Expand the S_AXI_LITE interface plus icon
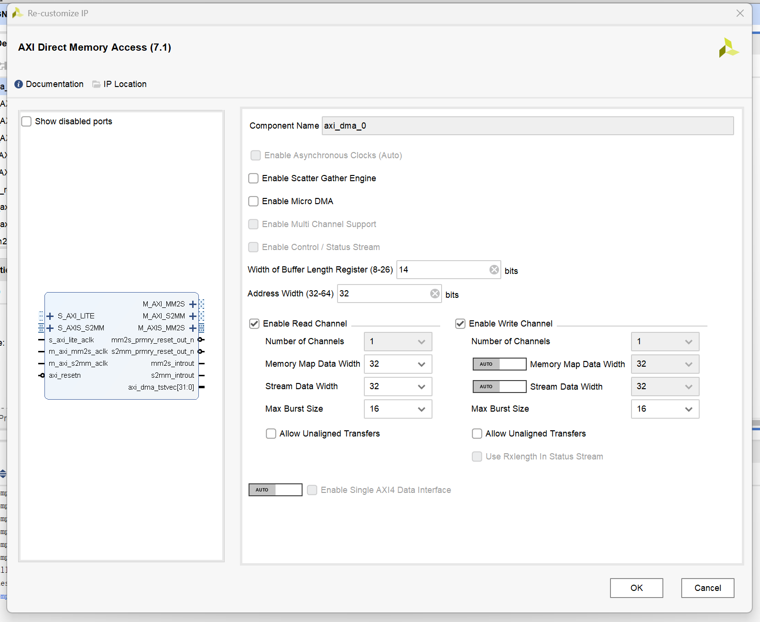The image size is (760, 622). pos(50,316)
